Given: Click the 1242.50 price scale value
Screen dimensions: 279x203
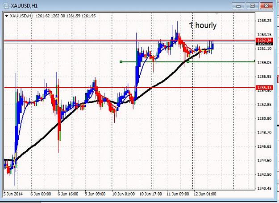Looking at the screenshot, I should (x=264, y=175).
